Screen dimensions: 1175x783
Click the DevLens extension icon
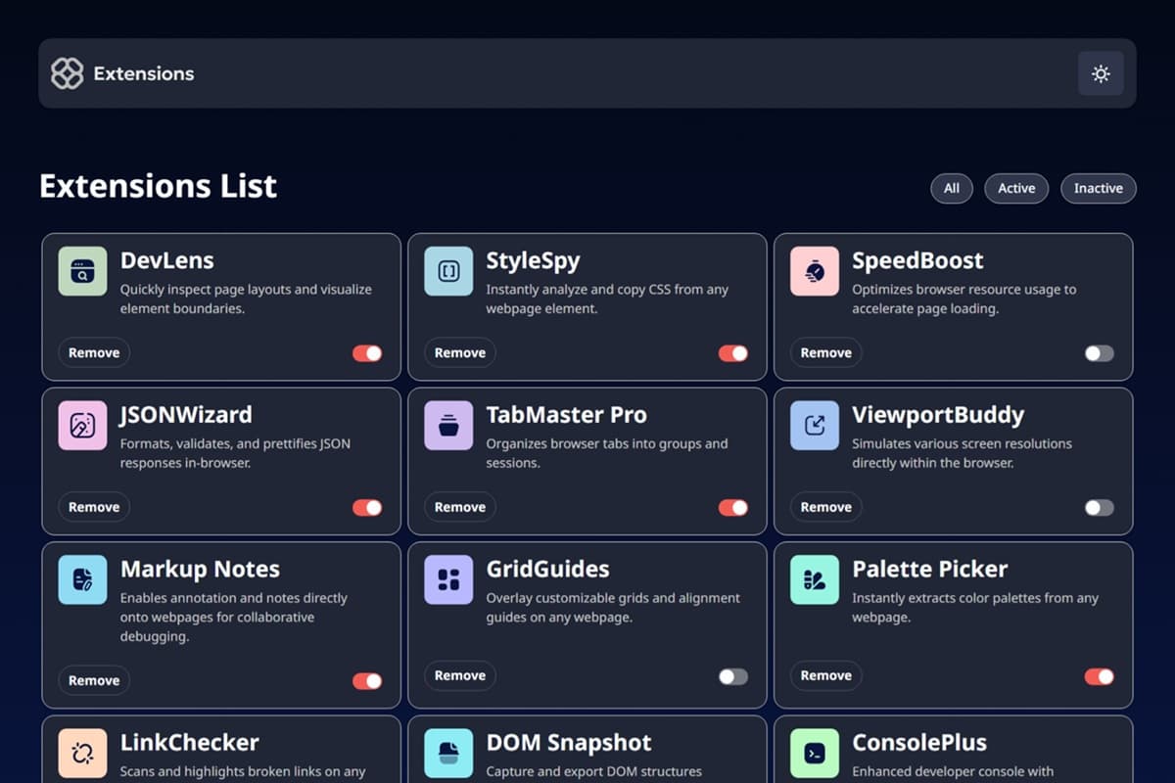tap(82, 271)
